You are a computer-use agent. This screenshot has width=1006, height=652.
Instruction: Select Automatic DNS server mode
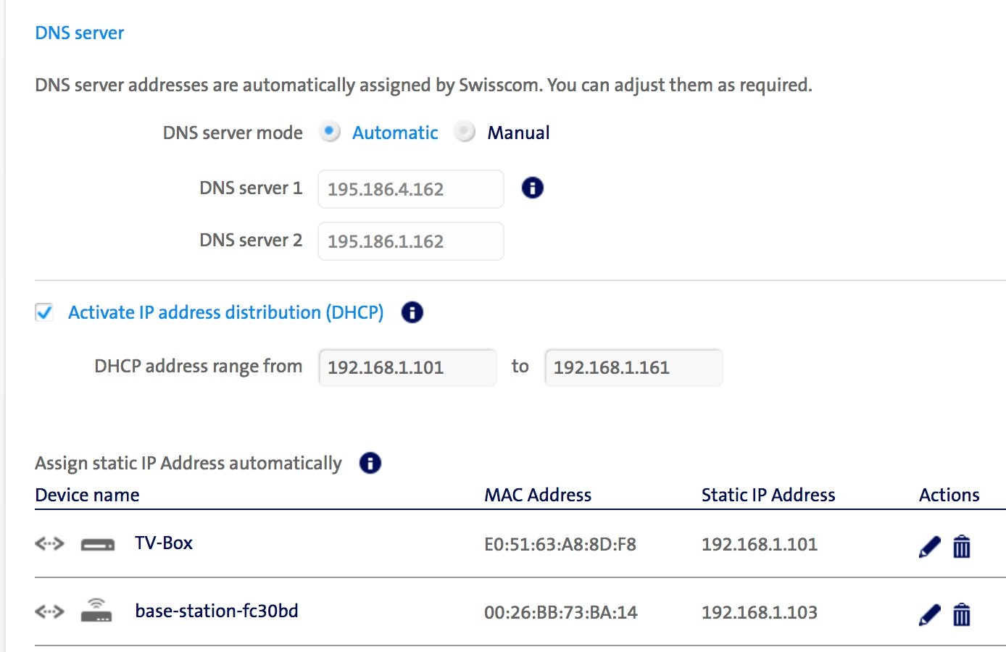330,132
